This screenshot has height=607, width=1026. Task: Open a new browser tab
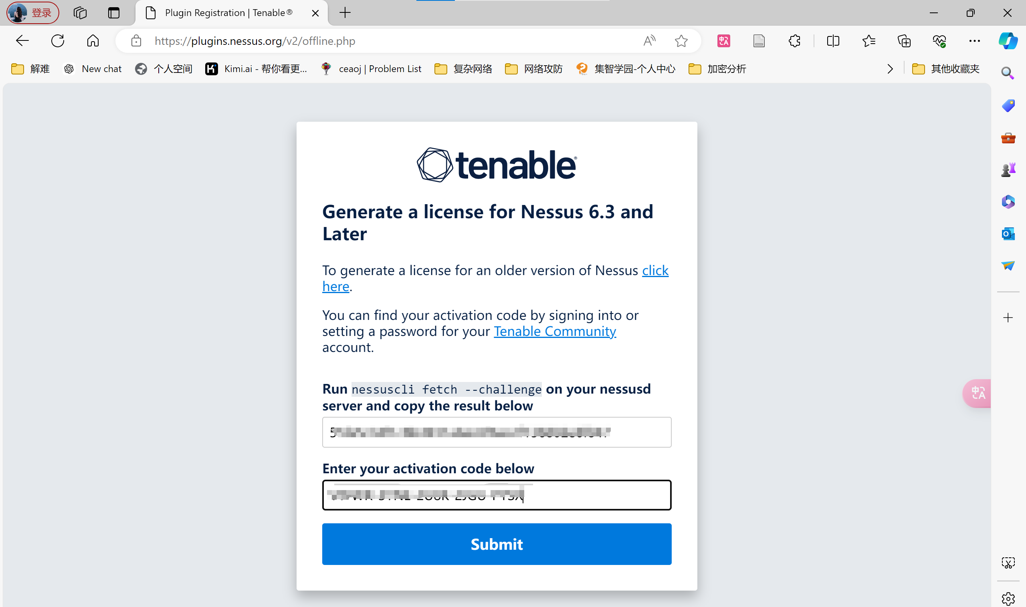(345, 13)
